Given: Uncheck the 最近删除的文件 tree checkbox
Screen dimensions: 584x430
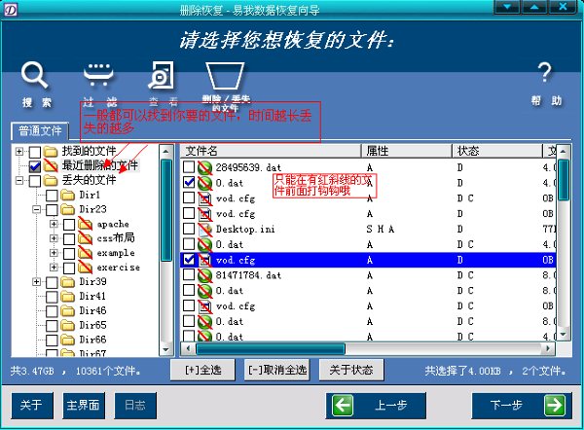Looking at the screenshot, I should coord(35,166).
